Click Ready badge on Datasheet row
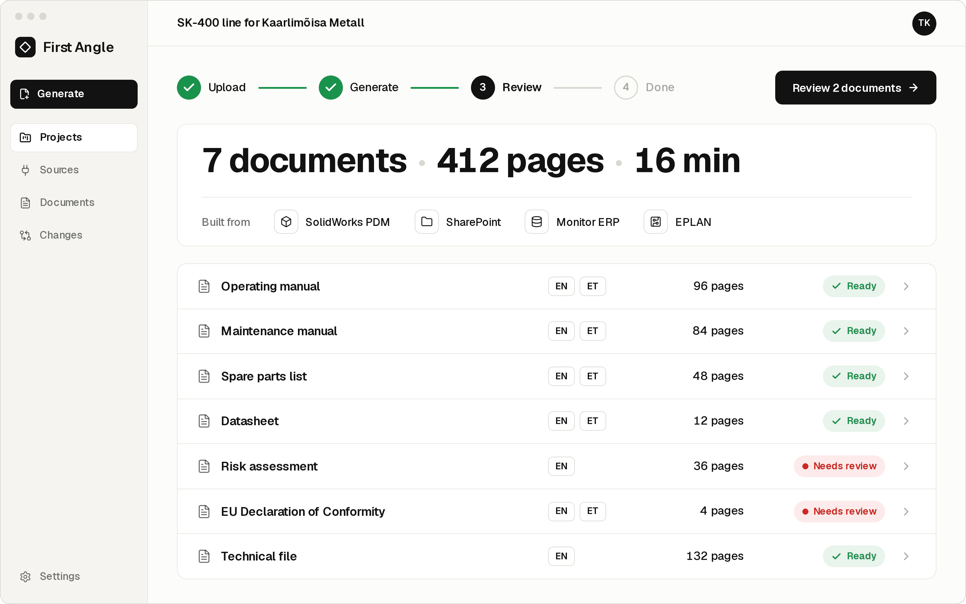Image resolution: width=966 pixels, height=604 pixels. click(854, 421)
